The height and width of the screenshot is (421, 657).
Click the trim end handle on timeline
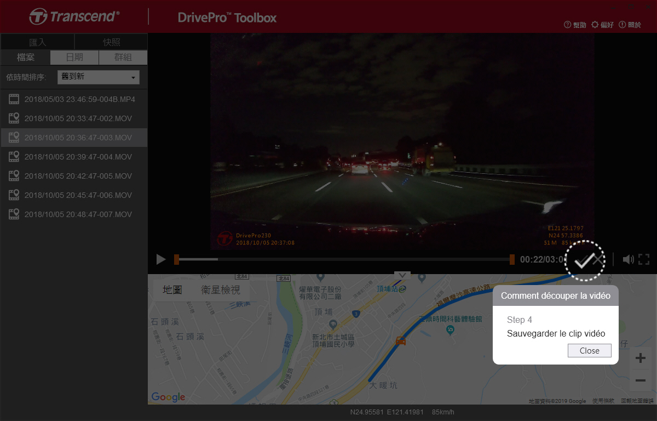(x=512, y=259)
